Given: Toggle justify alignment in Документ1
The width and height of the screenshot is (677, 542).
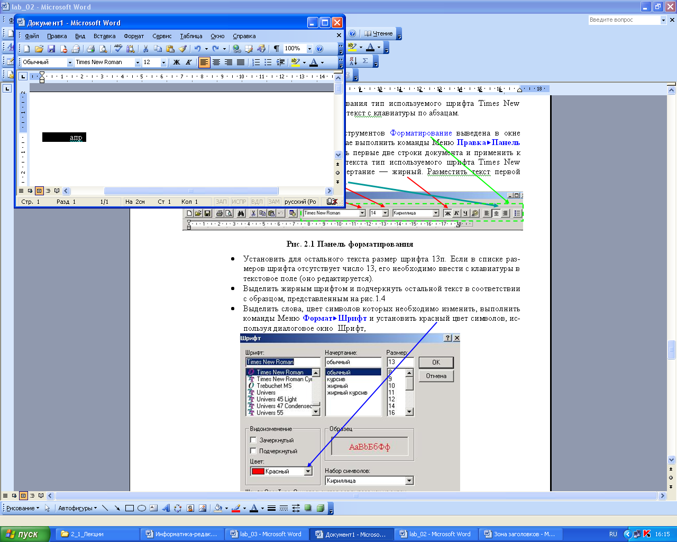Looking at the screenshot, I should [241, 62].
